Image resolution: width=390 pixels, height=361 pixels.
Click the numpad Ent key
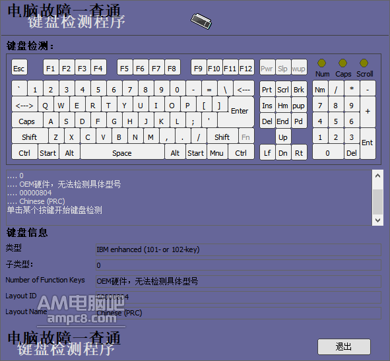coord(368,144)
